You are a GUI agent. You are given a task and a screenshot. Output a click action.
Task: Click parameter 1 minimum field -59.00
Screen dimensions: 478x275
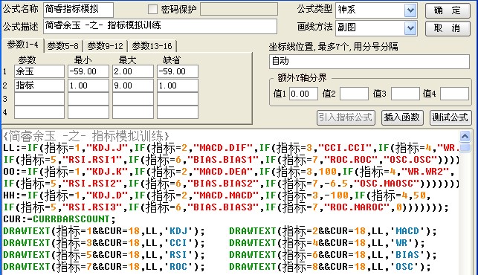pyautogui.click(x=88, y=71)
